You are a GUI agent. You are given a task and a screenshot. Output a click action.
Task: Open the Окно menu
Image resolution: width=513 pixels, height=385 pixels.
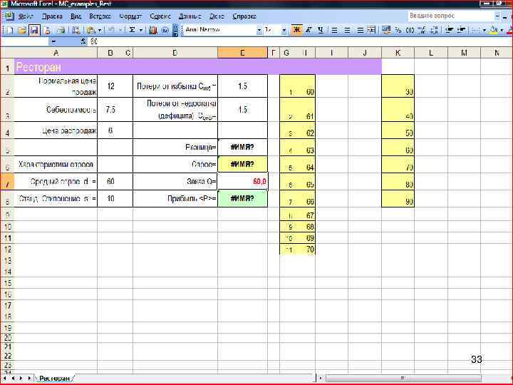217,16
